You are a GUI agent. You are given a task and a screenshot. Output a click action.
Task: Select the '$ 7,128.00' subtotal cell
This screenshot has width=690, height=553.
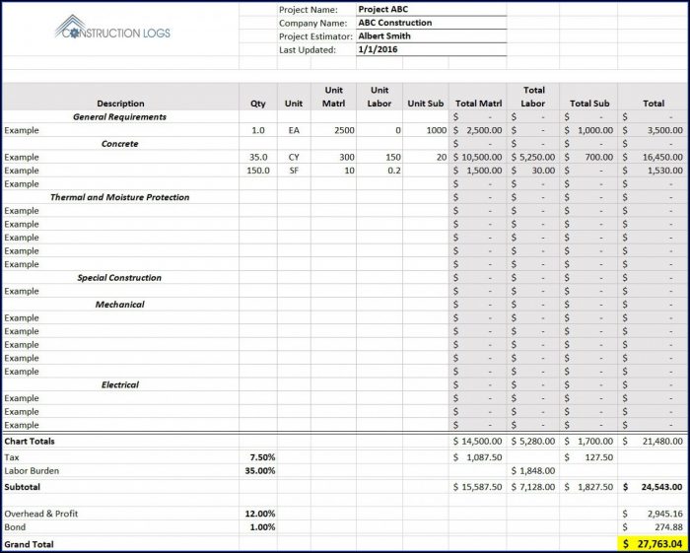(x=533, y=487)
